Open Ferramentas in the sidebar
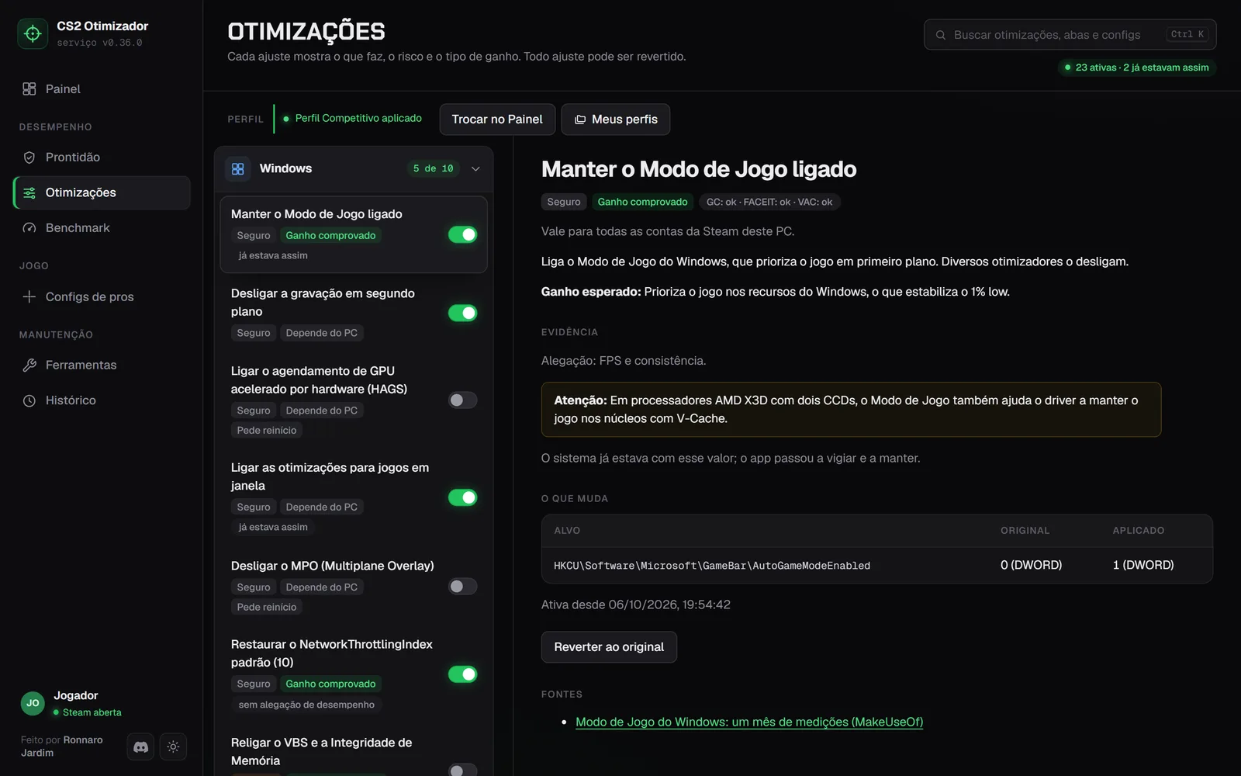1241x776 pixels. [x=102, y=365]
